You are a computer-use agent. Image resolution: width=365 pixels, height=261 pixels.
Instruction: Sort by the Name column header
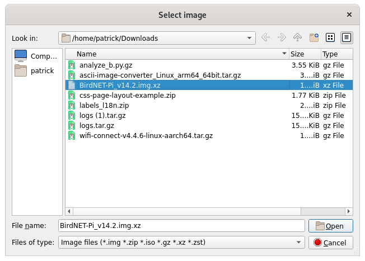click(177, 54)
